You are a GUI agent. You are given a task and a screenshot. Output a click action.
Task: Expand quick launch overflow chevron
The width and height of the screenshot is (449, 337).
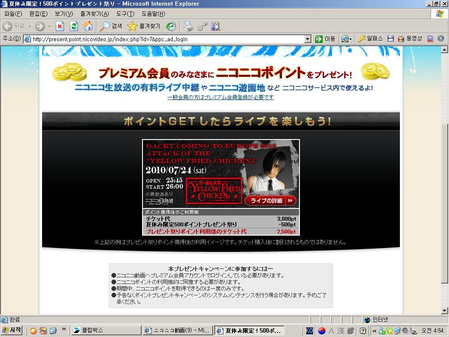pyautogui.click(x=64, y=329)
